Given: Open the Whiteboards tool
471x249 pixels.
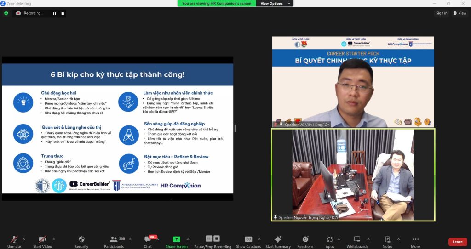Looking at the screenshot, I should coord(357,241).
